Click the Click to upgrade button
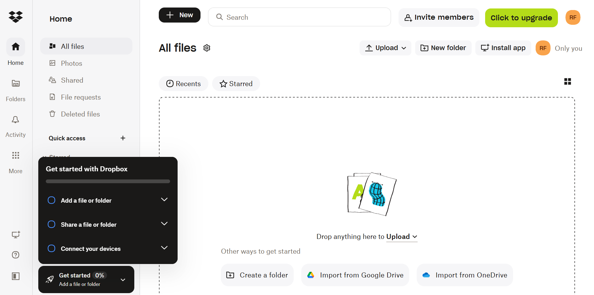The width and height of the screenshot is (594, 295). pyautogui.click(x=522, y=18)
